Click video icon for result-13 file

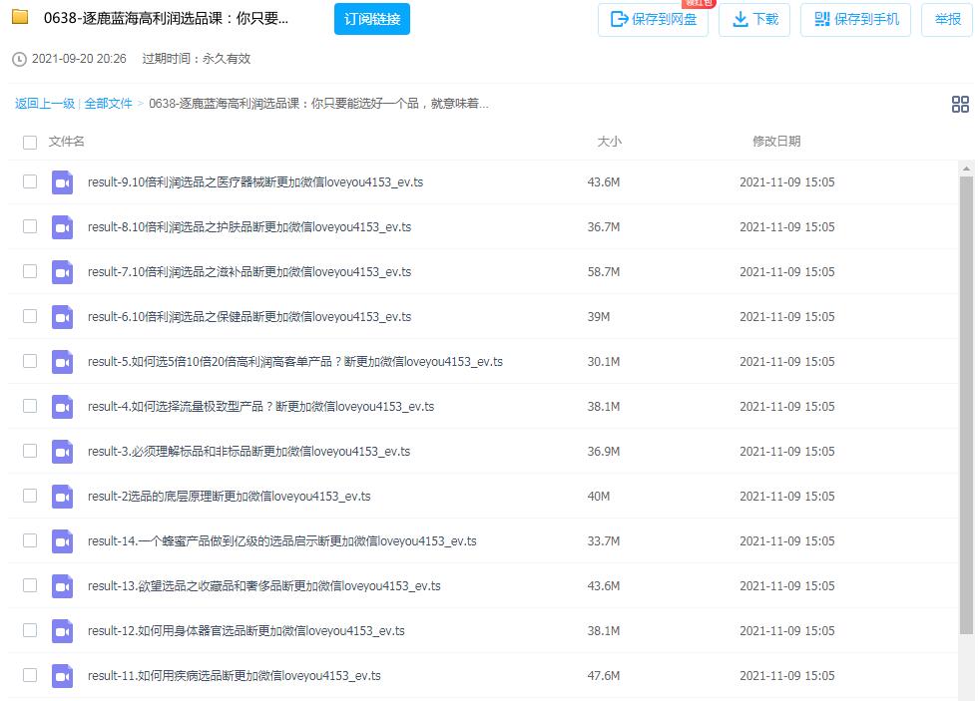tap(62, 586)
